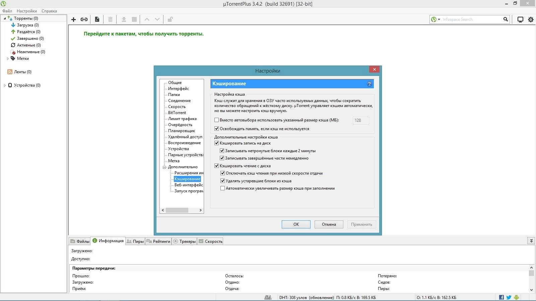The height and width of the screenshot is (301, 536).
Task: Switch to the Пиры tab
Action: pyautogui.click(x=135, y=241)
